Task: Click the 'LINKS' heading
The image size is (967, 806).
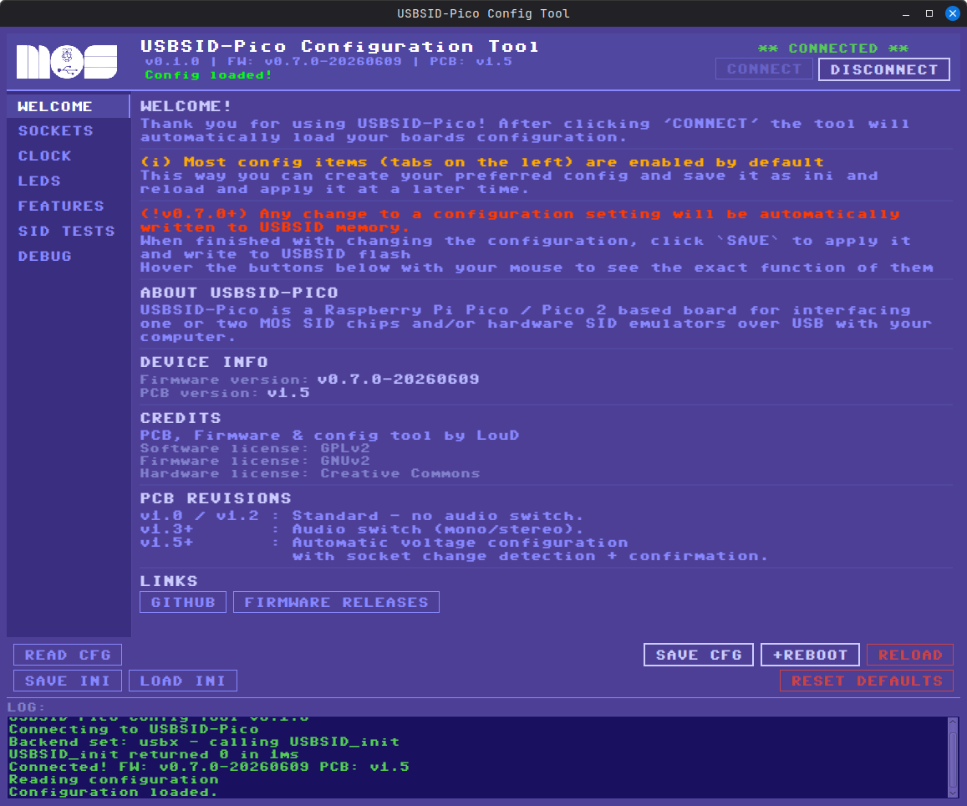Action: tap(168, 581)
